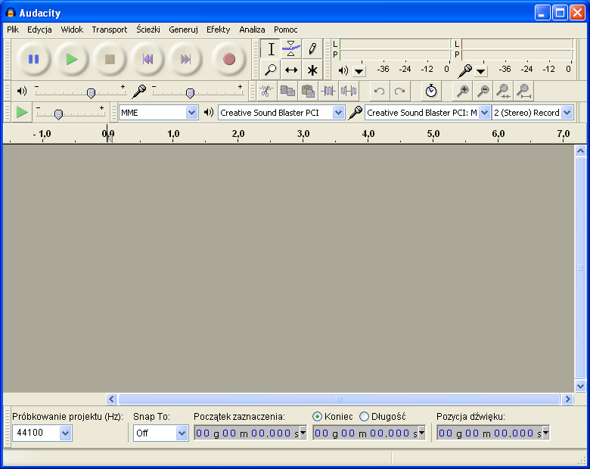The width and height of the screenshot is (590, 469).
Task: Select the Długość radio button
Action: click(x=365, y=416)
